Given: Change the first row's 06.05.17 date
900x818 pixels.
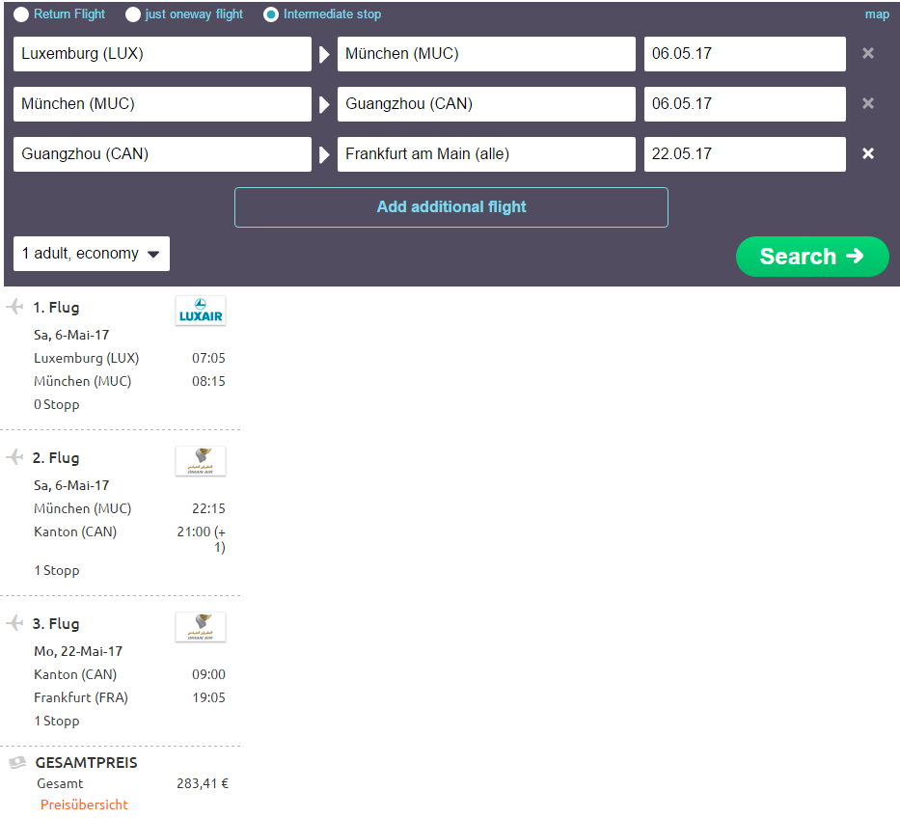Looking at the screenshot, I should point(745,54).
